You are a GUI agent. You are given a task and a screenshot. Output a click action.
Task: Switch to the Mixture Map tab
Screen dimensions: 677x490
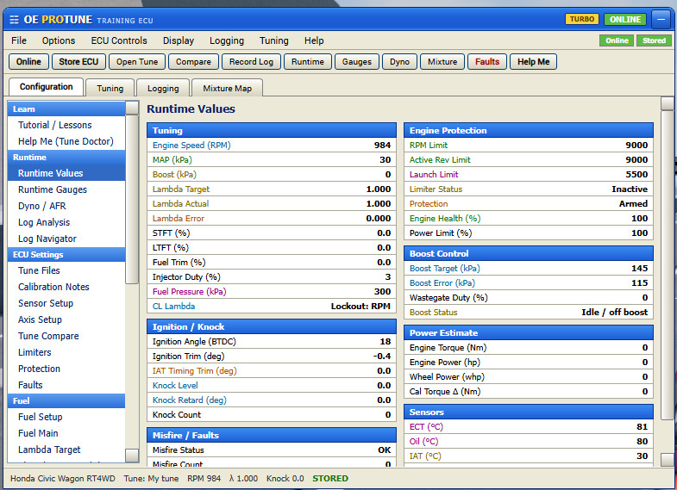pyautogui.click(x=227, y=88)
